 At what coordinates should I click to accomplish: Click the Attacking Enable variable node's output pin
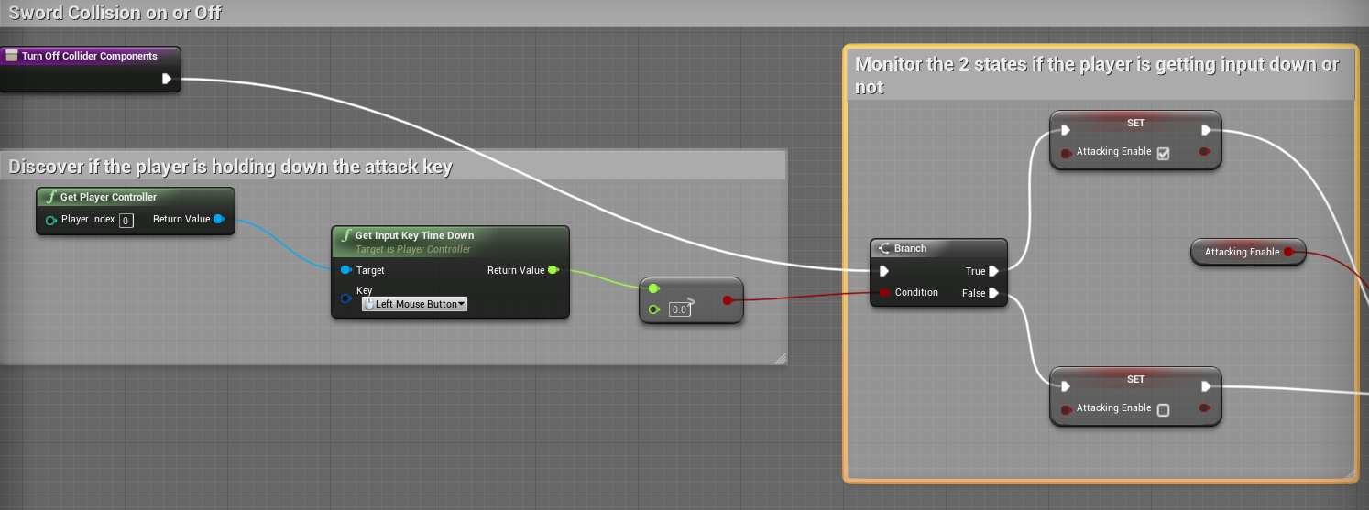tap(1288, 252)
